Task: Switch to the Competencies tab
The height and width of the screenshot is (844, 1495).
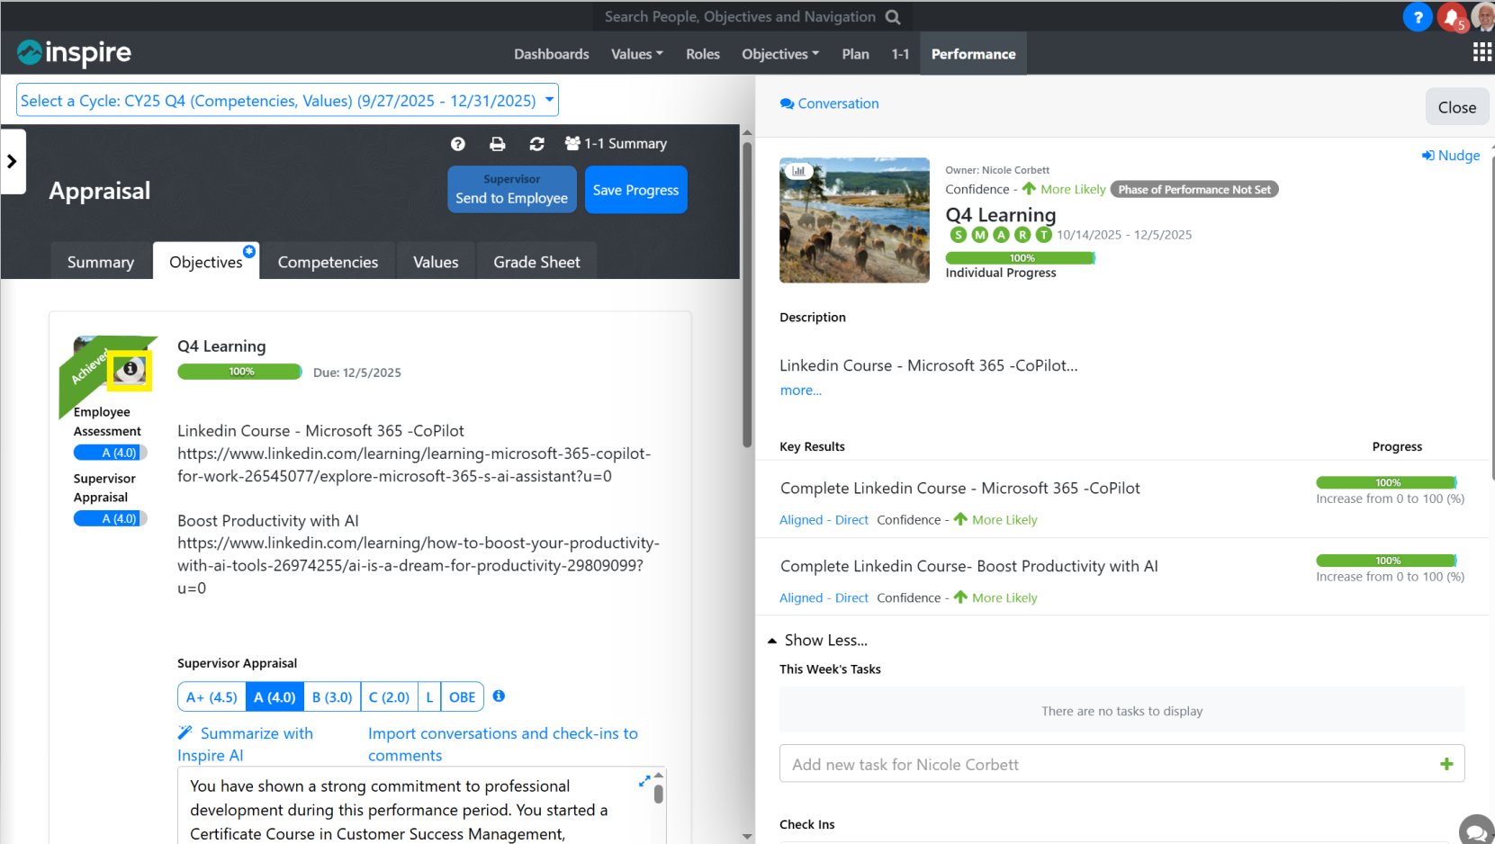Action: (328, 262)
